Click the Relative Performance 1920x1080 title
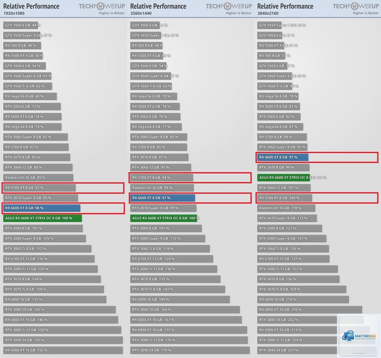Viewport: 381px width, 358px height. 31,9
